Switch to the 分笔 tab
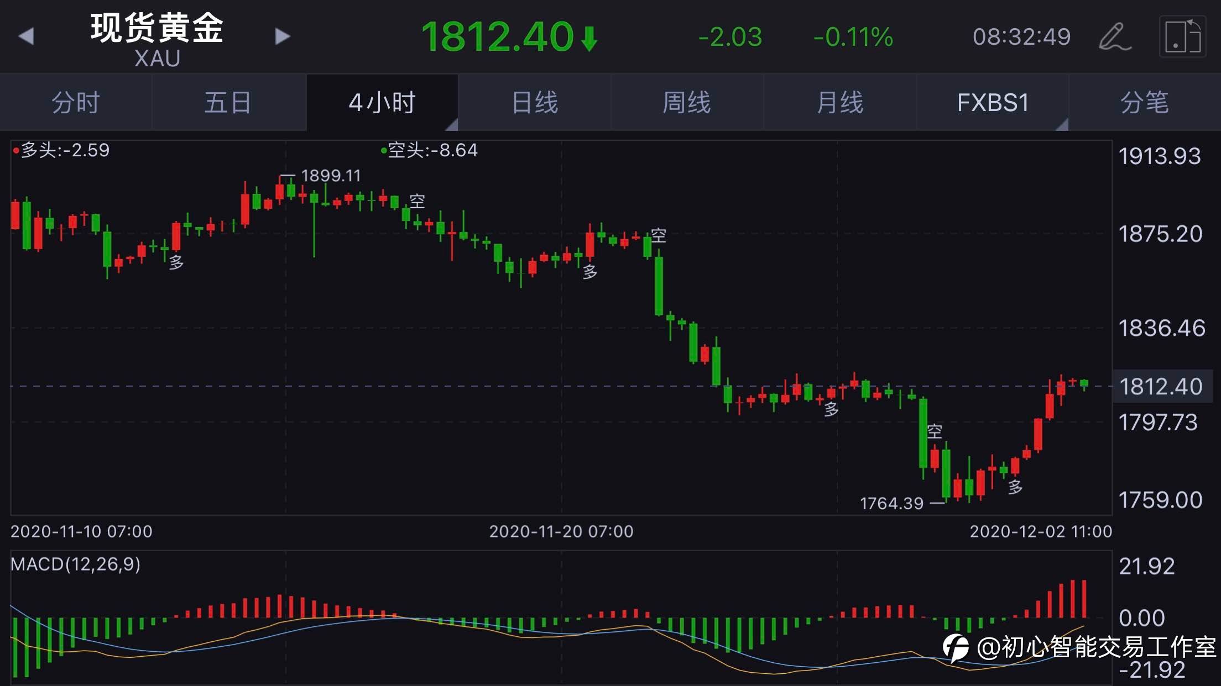 [1145, 103]
